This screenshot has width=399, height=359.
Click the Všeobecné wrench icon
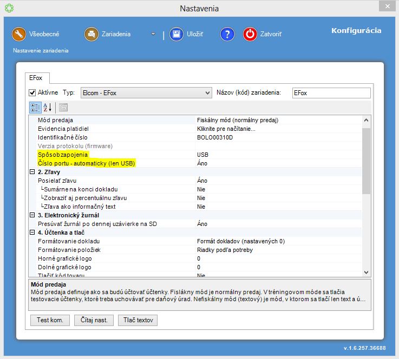19,34
